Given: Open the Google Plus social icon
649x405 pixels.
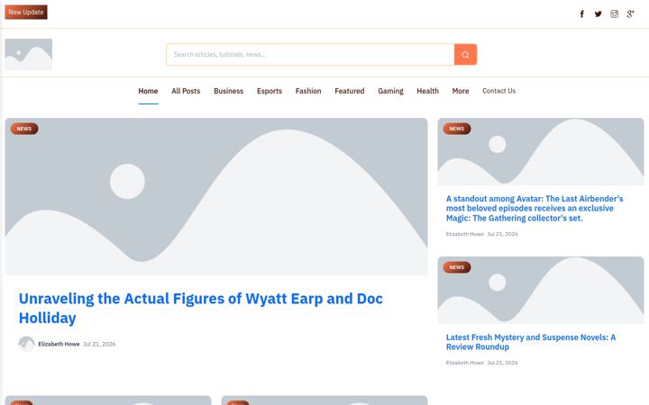Looking at the screenshot, I should coord(630,14).
